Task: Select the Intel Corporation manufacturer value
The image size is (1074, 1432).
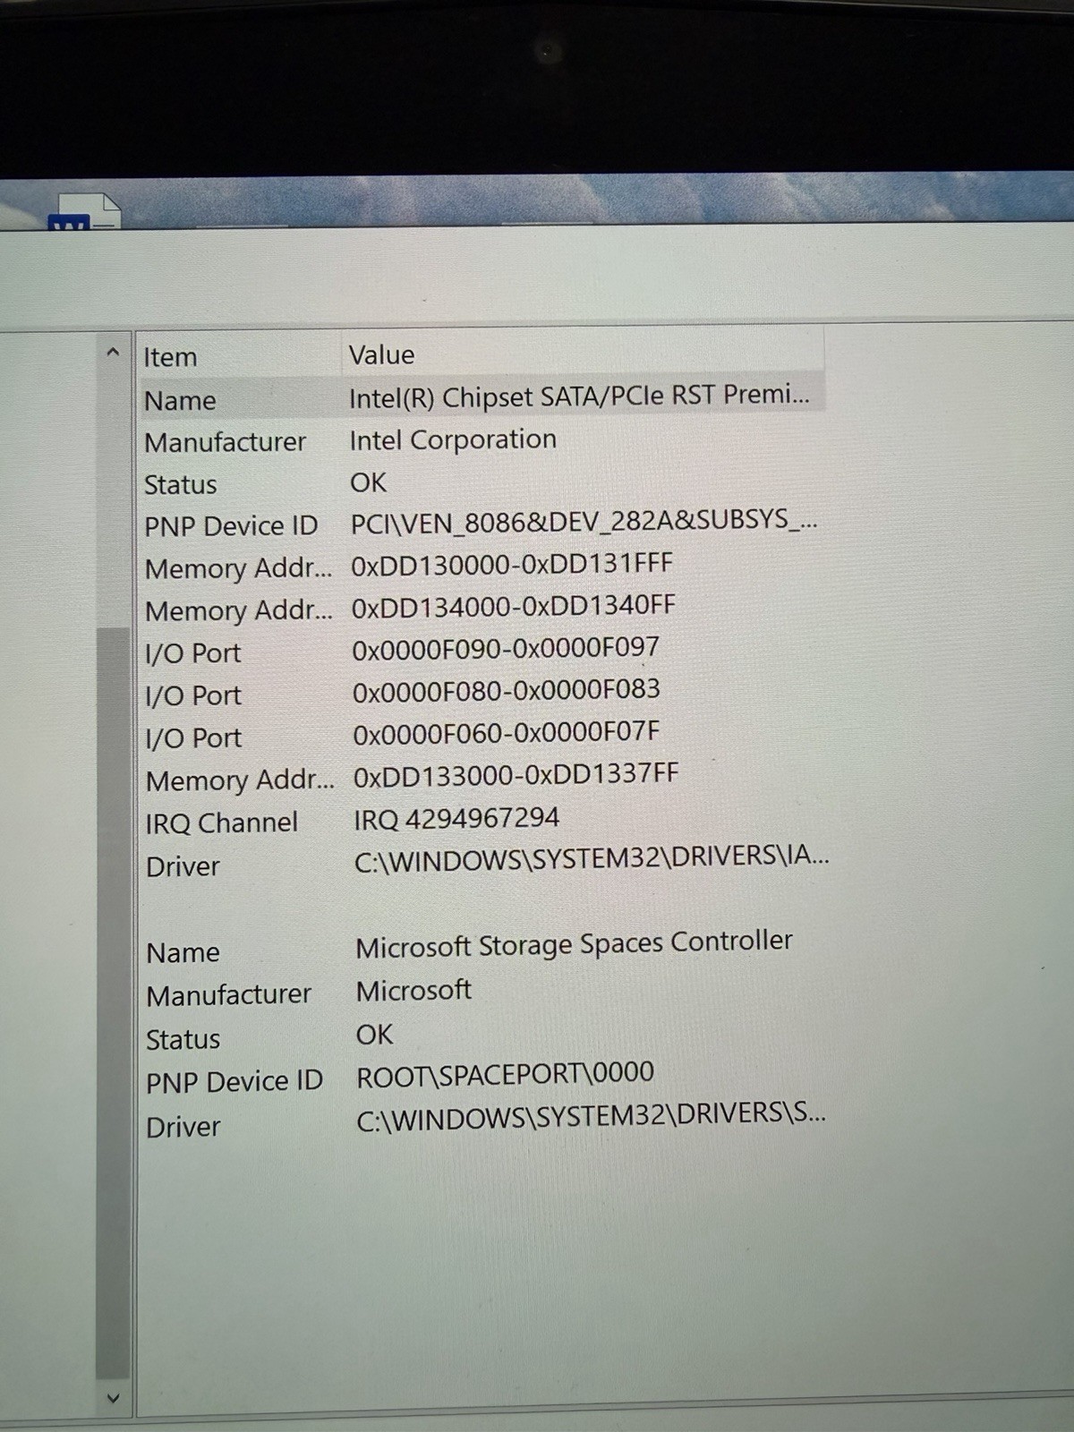Action: pos(453,439)
